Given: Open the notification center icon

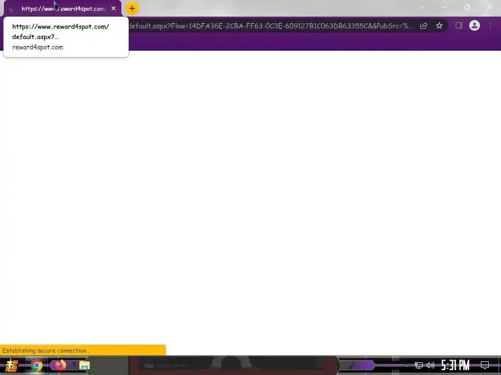Looking at the screenshot, I should pos(485,365).
